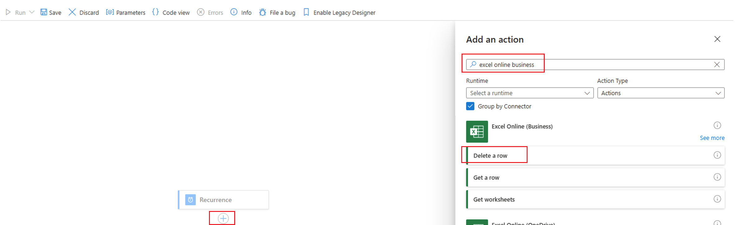The image size is (735, 225).
Task: Switch to Code view label
Action: pos(176,12)
